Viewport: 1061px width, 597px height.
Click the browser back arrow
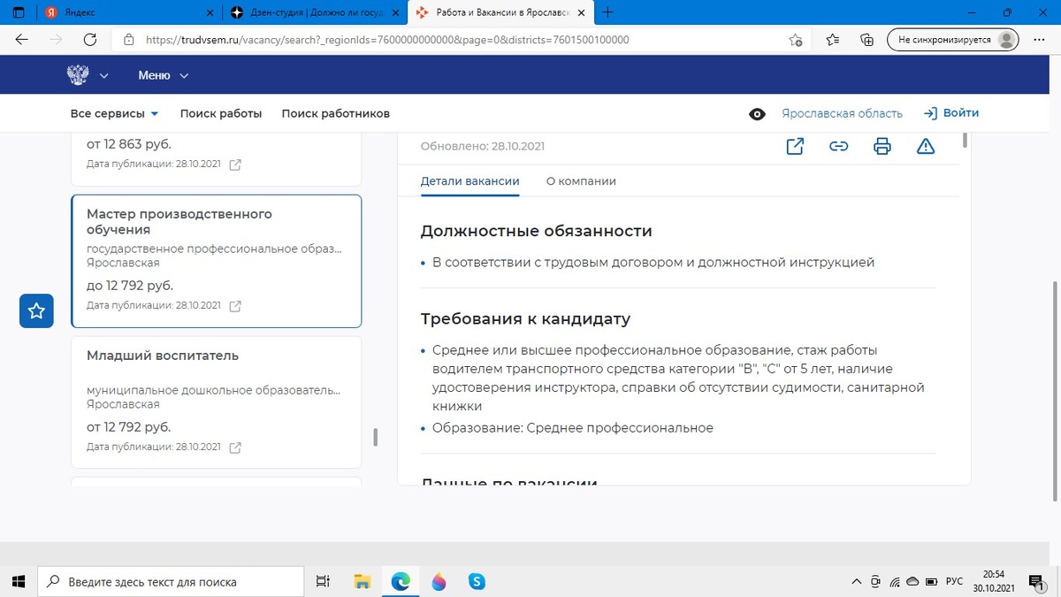22,40
